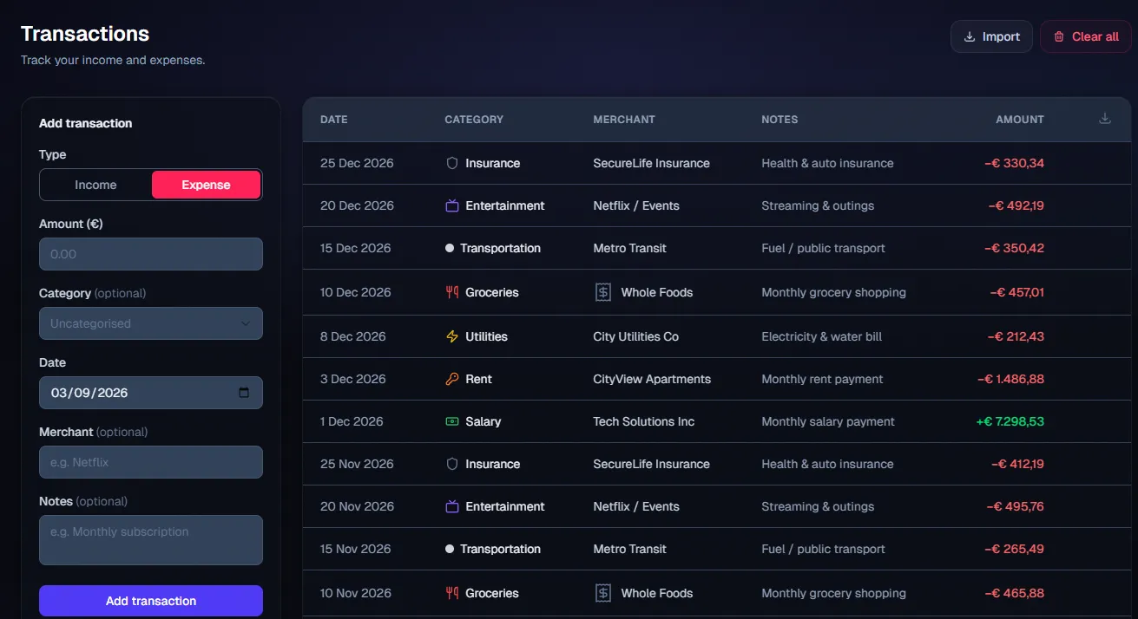Click amount −€ 265,49
Image resolution: width=1138 pixels, height=619 pixels.
pyautogui.click(x=1014, y=549)
